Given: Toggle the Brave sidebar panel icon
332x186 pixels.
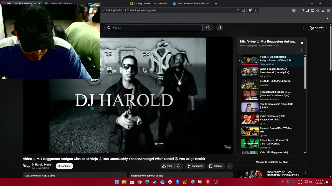Looking at the screenshot, I should click(307, 10).
